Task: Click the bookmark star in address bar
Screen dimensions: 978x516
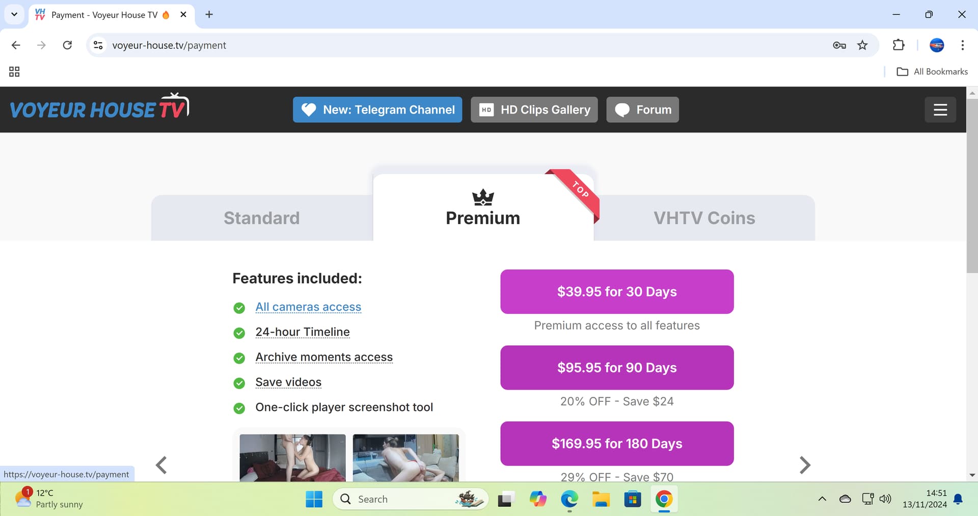Action: tap(862, 45)
